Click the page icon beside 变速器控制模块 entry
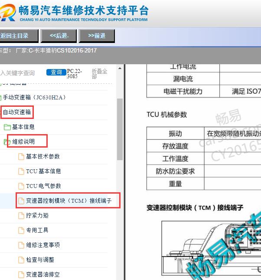Viewport: 261px width, 280px height. pos(21,201)
